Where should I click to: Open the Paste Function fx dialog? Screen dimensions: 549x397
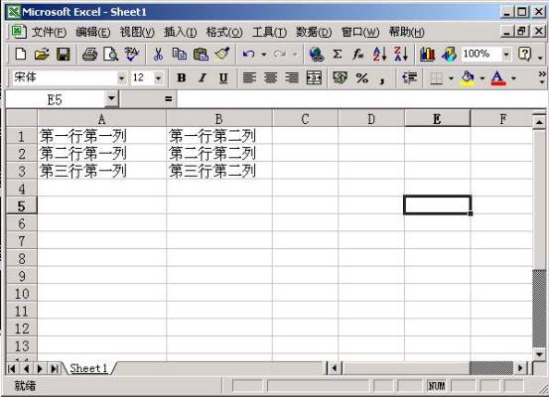357,55
